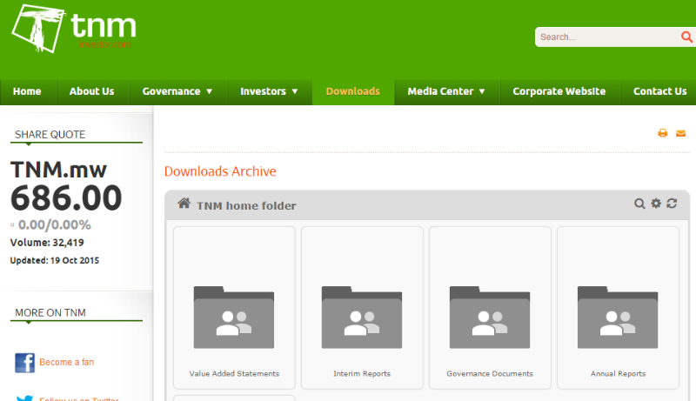Click the orange print icon

tap(663, 133)
